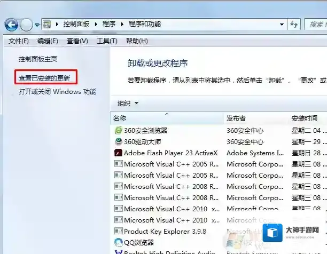Click the refresh button beside address bar
This screenshot has height=254, width=327.
pos(294,24)
